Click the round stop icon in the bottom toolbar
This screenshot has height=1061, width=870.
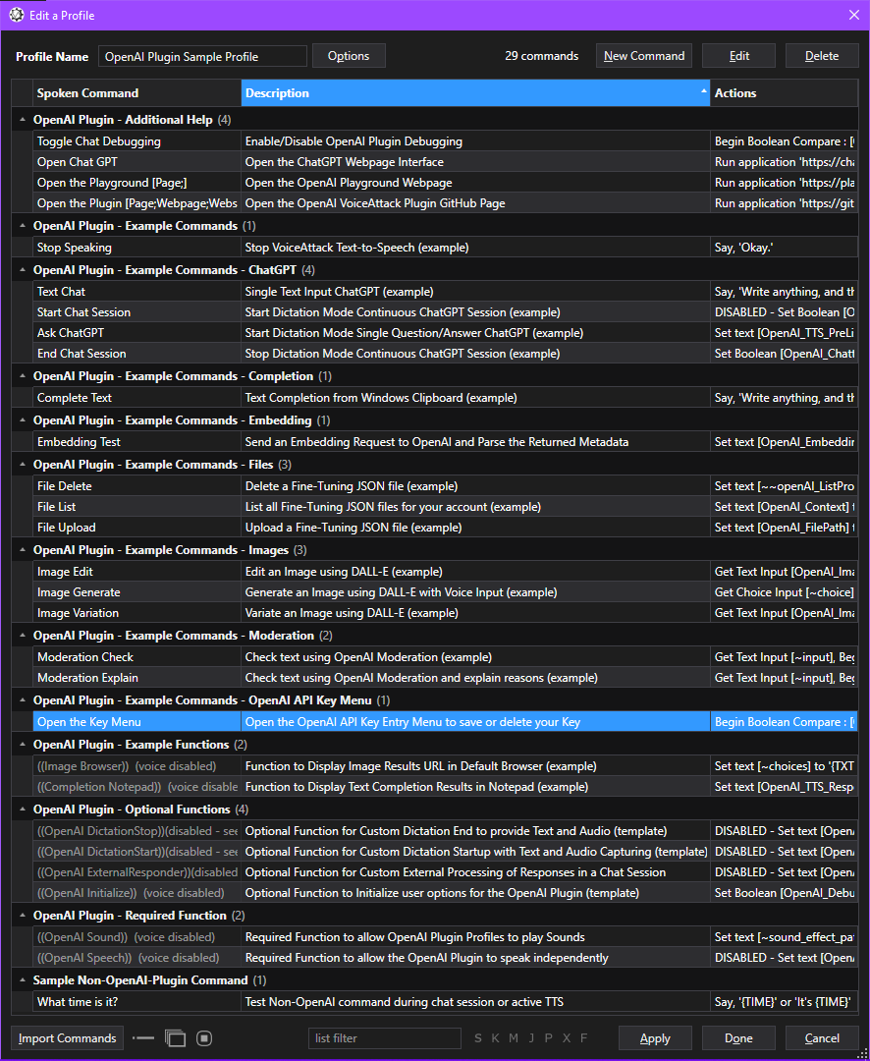(204, 1038)
